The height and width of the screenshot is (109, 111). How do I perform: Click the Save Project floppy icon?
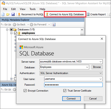click(x=13, y=14)
